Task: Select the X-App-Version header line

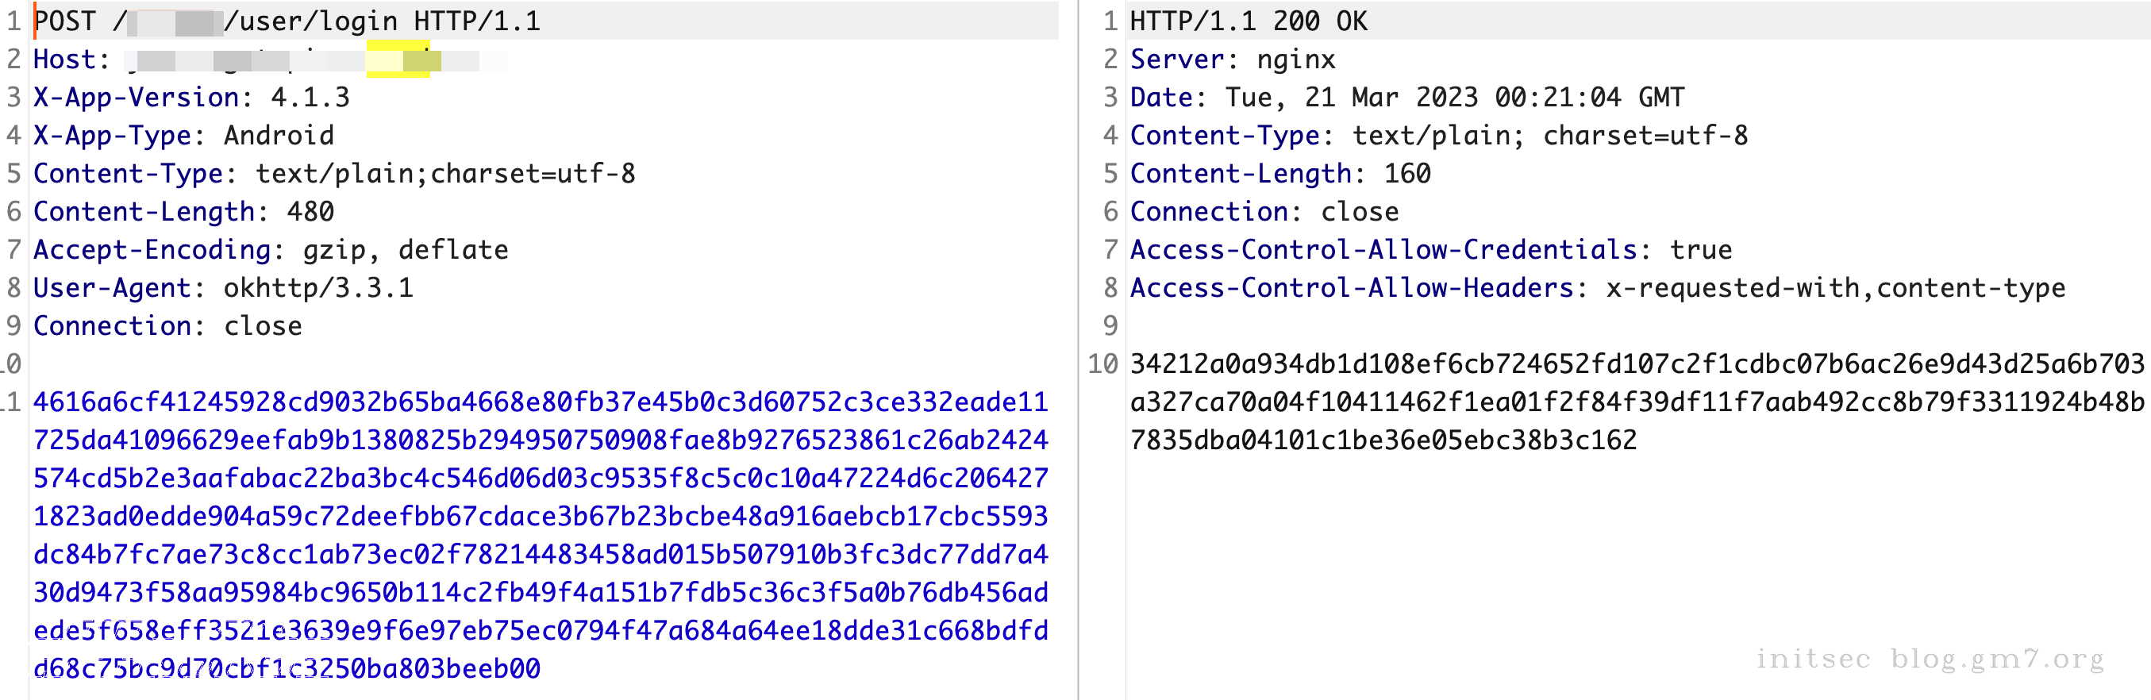Action: [x=191, y=97]
